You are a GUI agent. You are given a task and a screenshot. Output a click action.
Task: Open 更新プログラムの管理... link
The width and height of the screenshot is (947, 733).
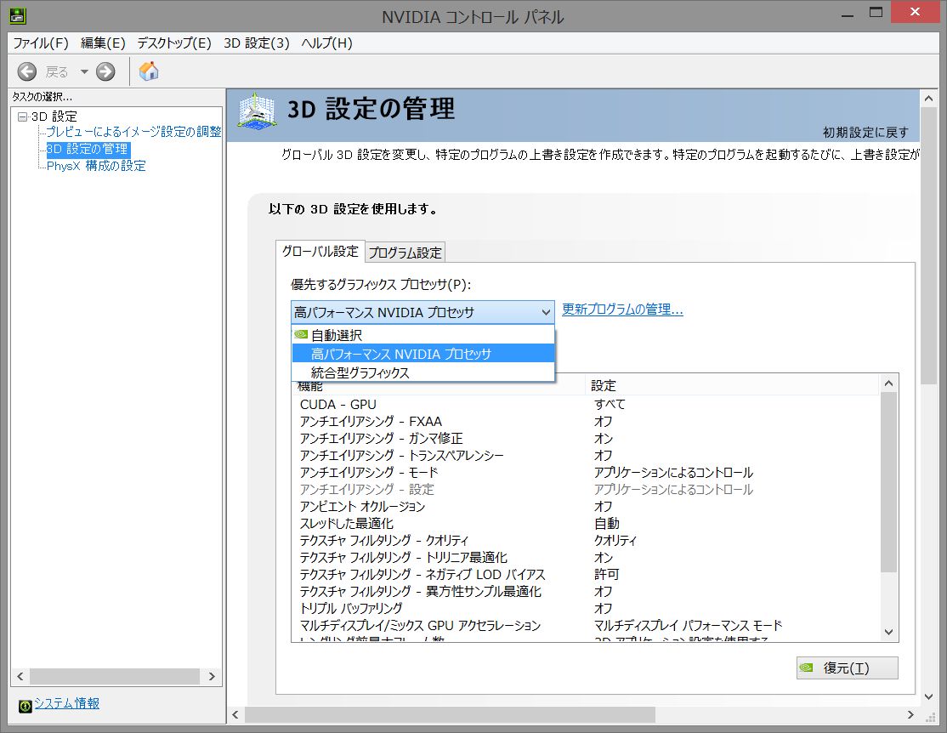[x=622, y=310]
